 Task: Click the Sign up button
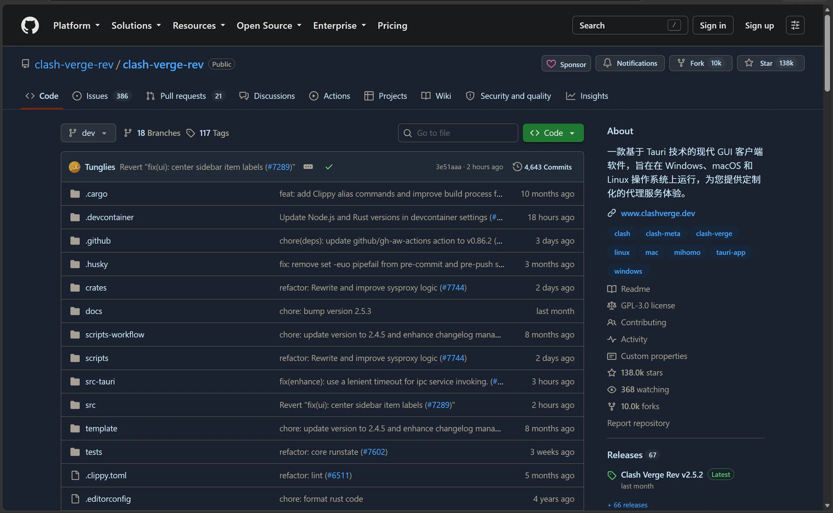coord(759,25)
